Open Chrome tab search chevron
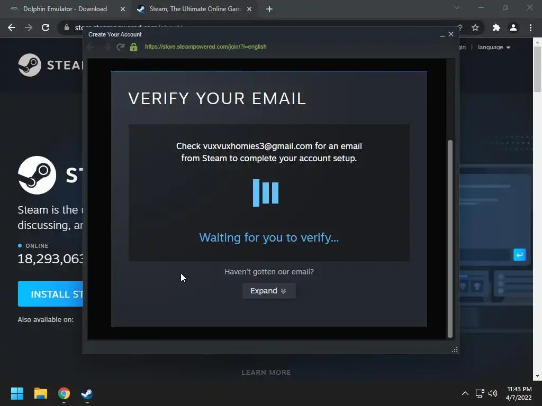 pos(457,7)
